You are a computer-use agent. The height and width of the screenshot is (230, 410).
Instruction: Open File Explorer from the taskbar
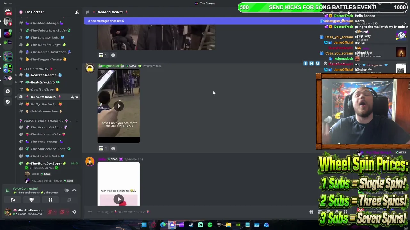[228, 225]
